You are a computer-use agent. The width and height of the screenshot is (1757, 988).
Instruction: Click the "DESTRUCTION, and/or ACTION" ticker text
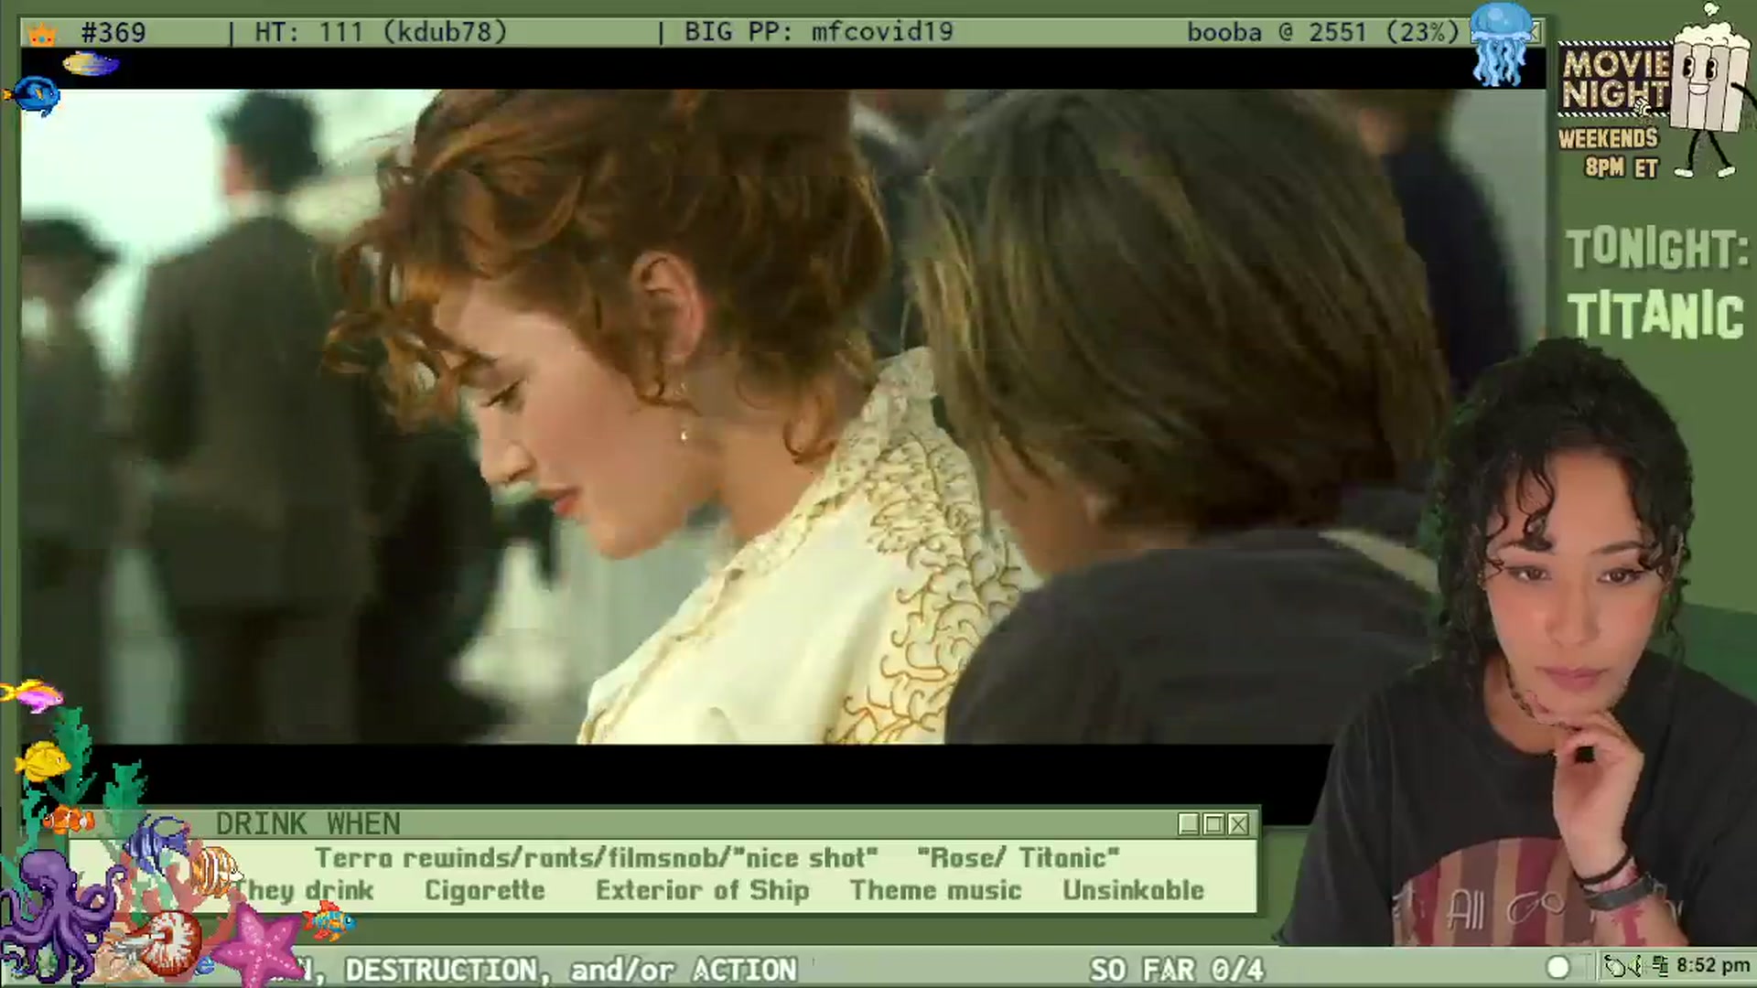coord(571,970)
